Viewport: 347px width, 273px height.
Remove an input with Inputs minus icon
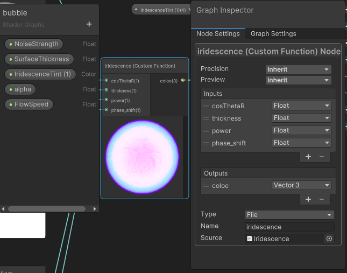click(322, 156)
